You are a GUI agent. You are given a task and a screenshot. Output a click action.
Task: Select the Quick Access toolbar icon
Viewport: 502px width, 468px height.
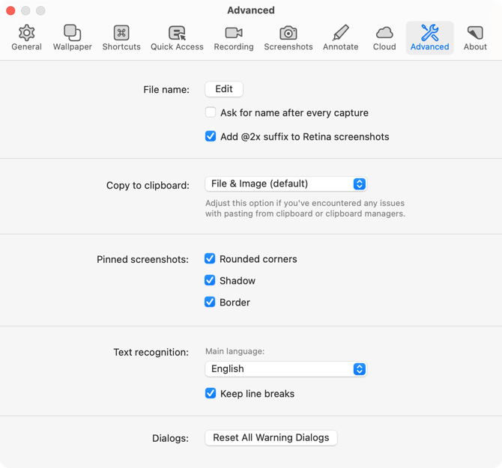177,33
